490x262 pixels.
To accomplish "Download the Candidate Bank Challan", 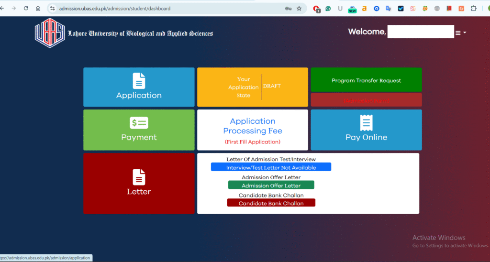I will [271, 203].
